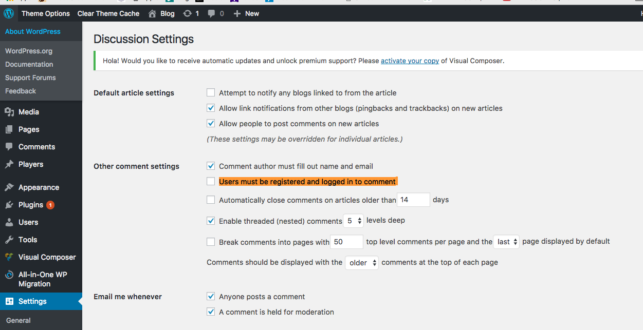Click the WordPress logo icon
The width and height of the screenshot is (643, 330).
point(9,14)
